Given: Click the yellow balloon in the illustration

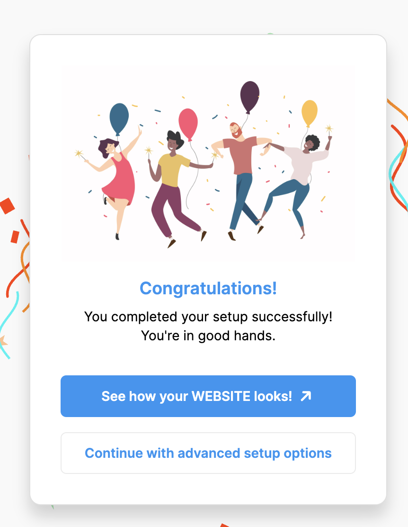Looking at the screenshot, I should [x=310, y=112].
